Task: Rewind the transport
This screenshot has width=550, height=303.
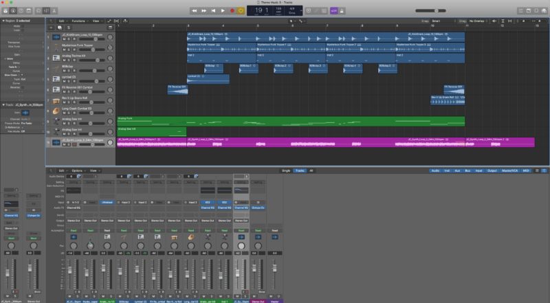Action: click(195, 11)
